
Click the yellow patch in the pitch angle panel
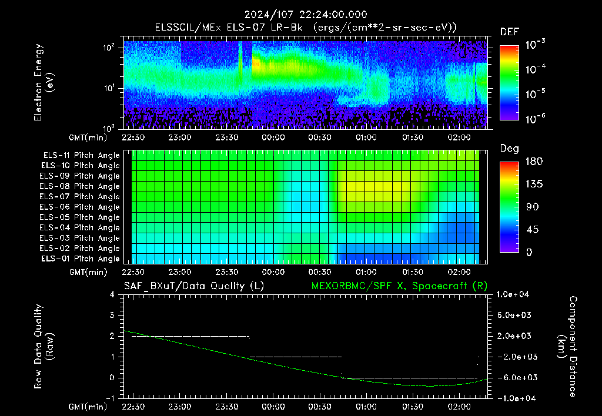374,186
